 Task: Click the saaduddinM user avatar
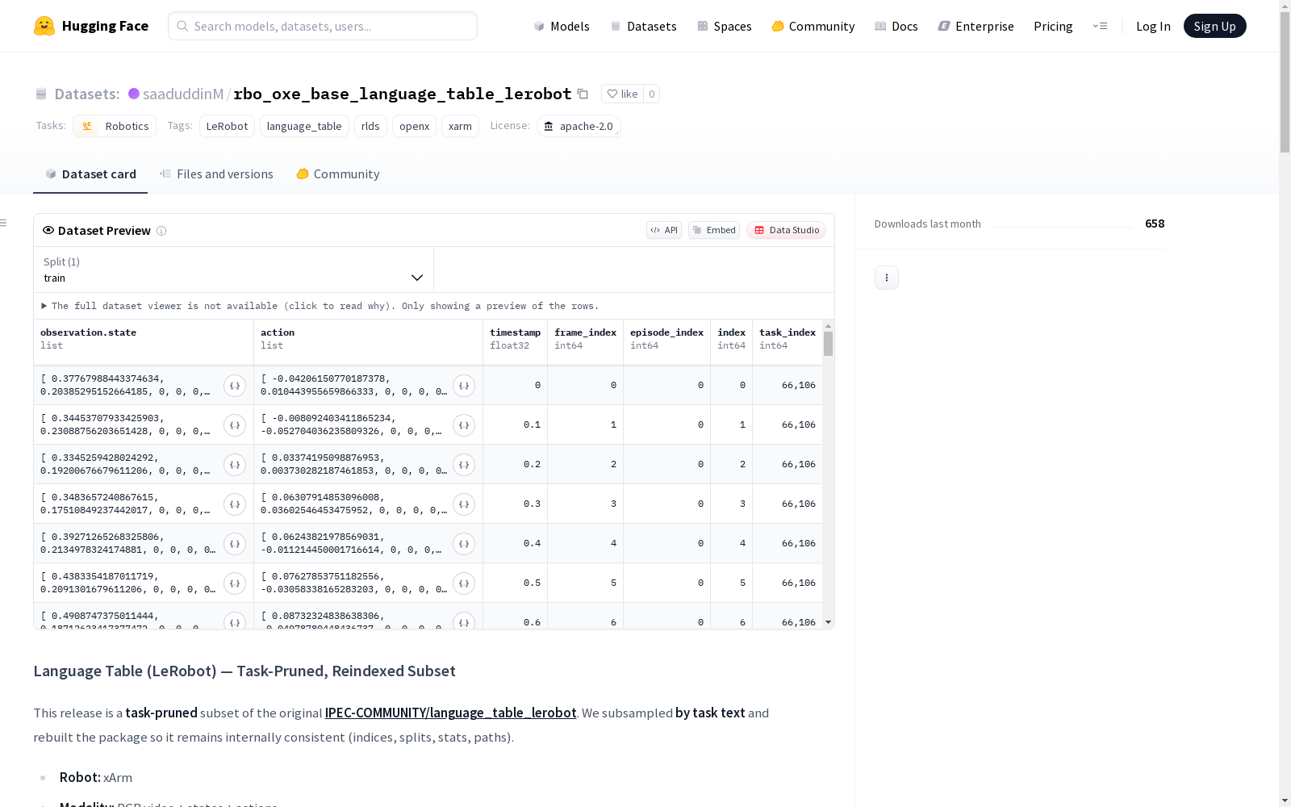pyautogui.click(x=134, y=94)
